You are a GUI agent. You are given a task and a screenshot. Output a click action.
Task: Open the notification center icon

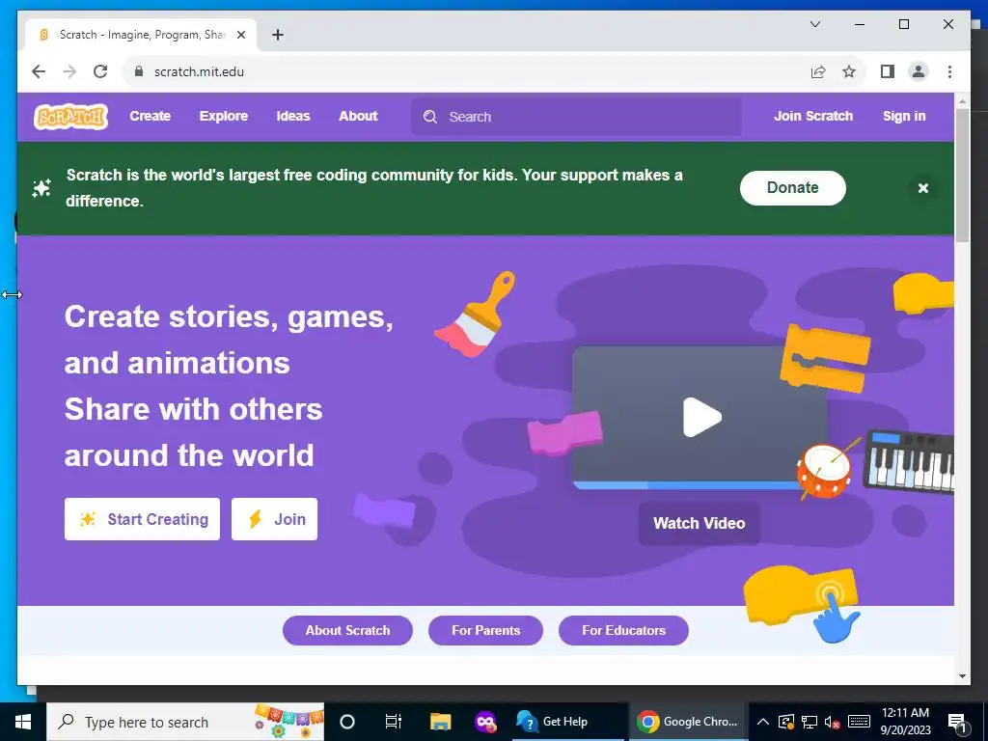(958, 722)
